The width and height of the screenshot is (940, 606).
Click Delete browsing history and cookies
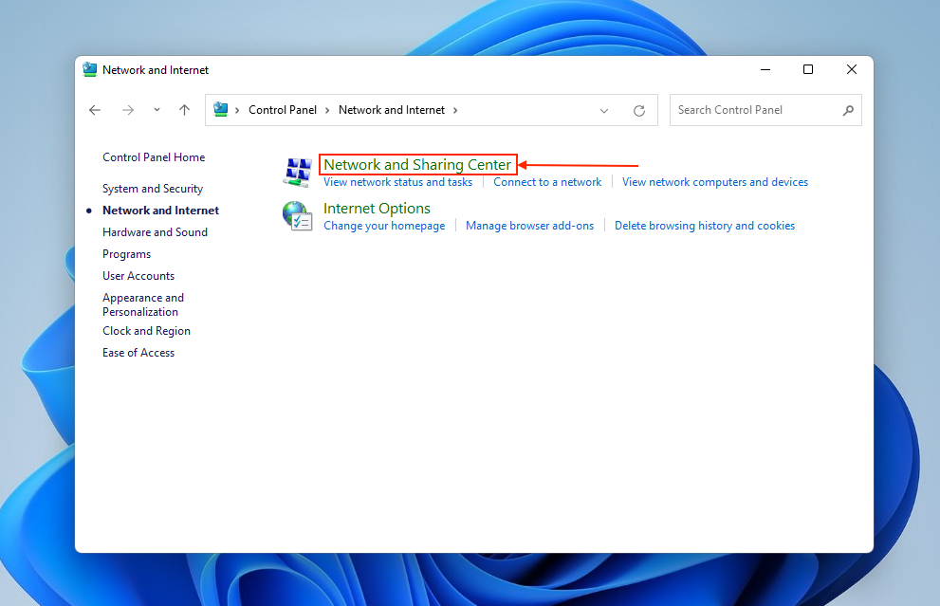[x=704, y=225]
